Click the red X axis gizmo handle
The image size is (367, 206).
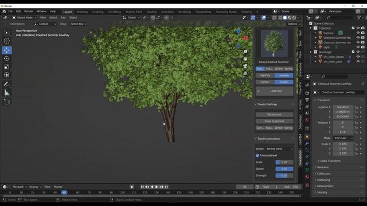click(x=245, y=38)
